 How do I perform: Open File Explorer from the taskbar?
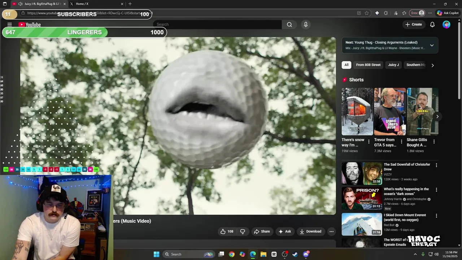[263, 254]
